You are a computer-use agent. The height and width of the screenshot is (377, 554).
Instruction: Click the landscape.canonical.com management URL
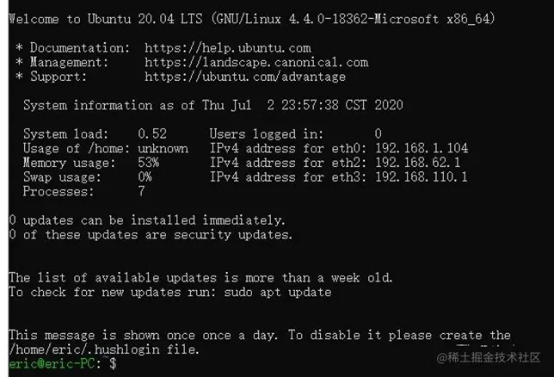pyautogui.click(x=255, y=62)
